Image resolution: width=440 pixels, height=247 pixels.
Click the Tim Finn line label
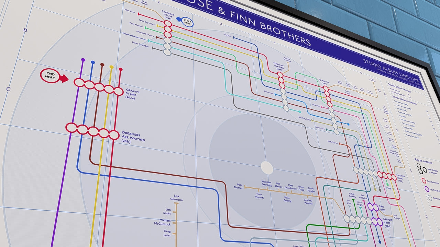pyautogui.click(x=228, y=35)
